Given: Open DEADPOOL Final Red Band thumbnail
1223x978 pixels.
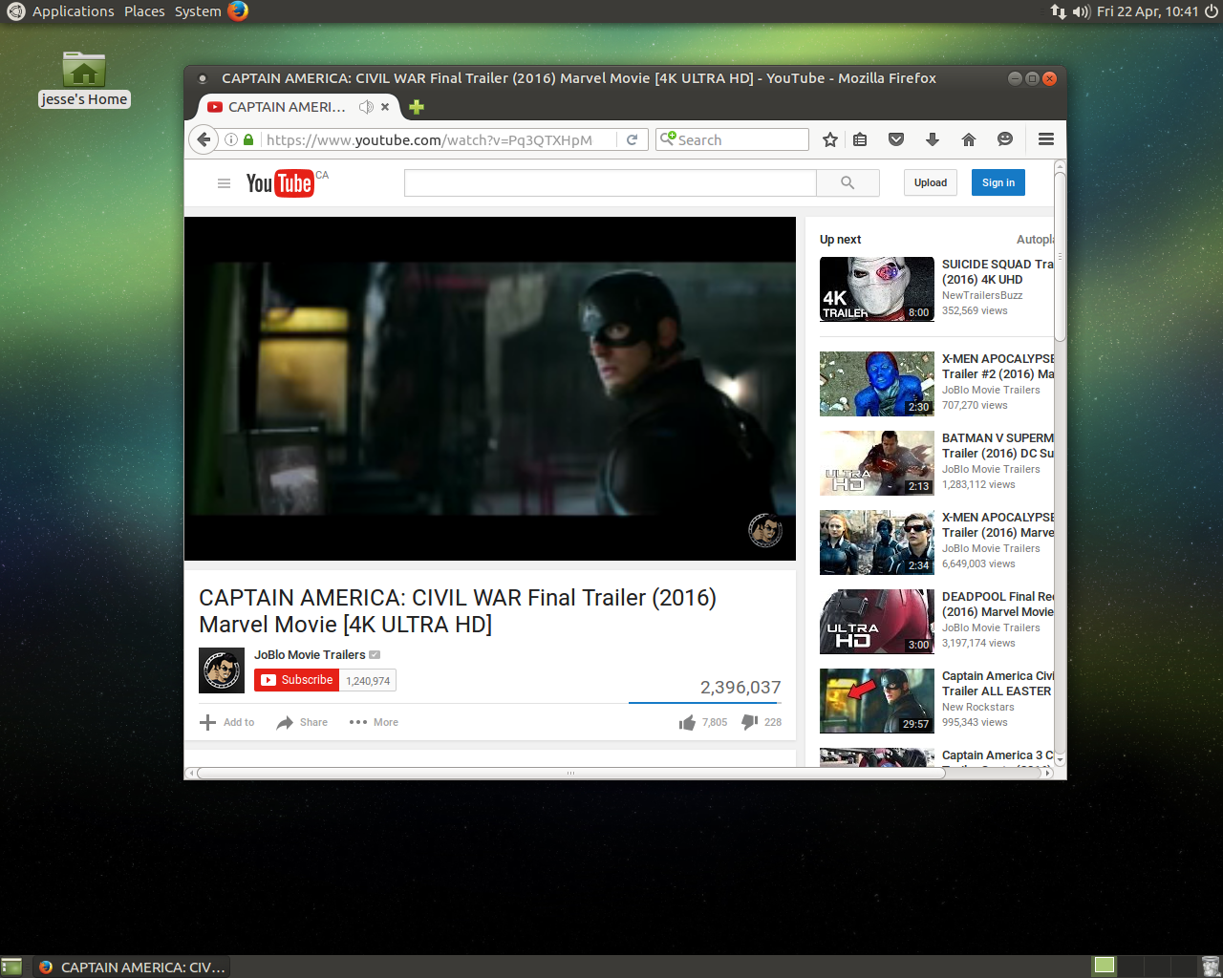Looking at the screenshot, I should coord(877,621).
